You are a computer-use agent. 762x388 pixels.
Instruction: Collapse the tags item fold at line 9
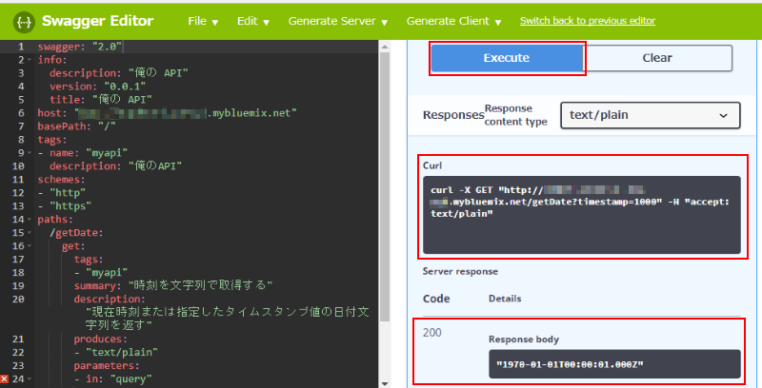[x=30, y=153]
